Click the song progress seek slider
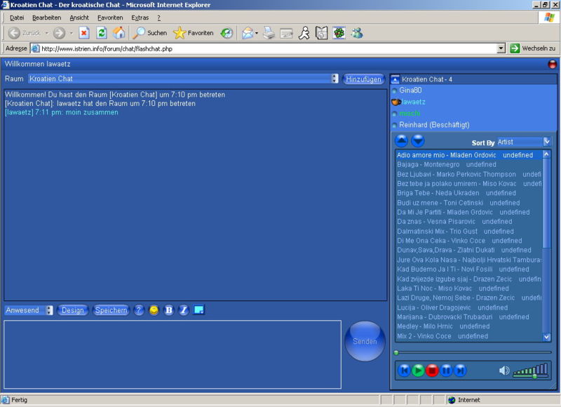Image resolution: width=561 pixels, height=407 pixels. coord(473,352)
